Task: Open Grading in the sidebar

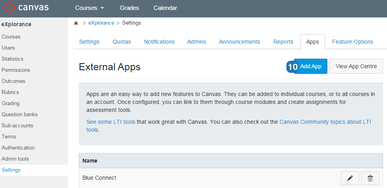Action: (x=10, y=104)
